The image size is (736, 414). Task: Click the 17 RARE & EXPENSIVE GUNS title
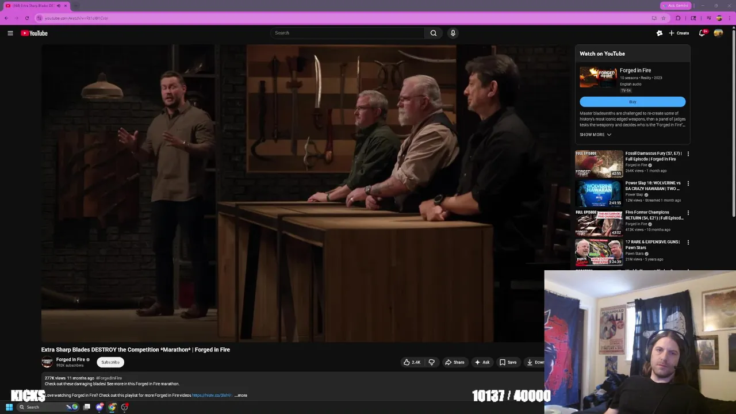coord(653,245)
